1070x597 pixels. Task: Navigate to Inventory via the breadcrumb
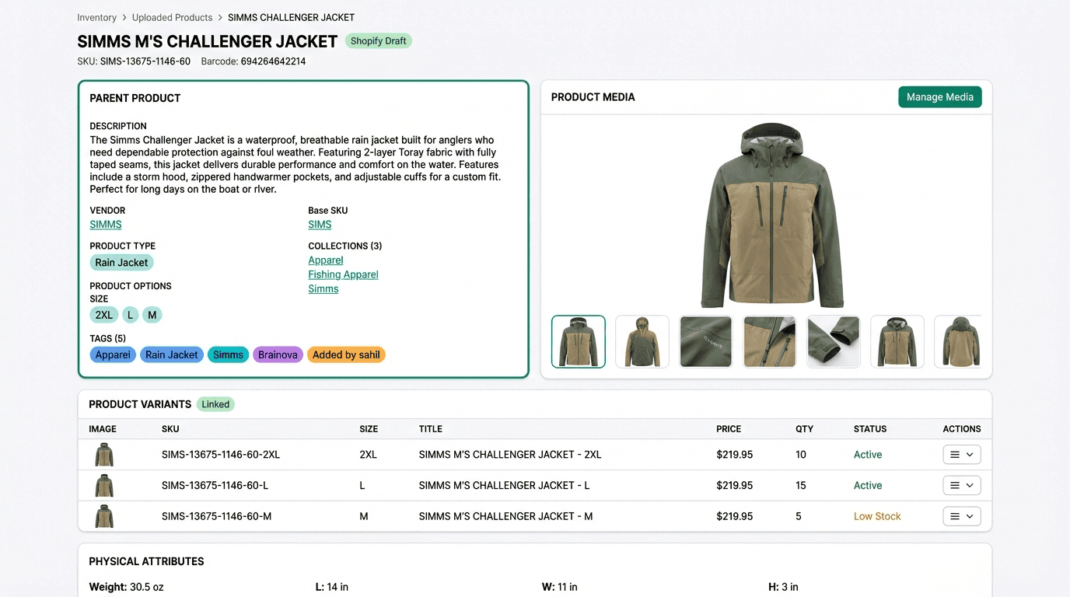(x=96, y=17)
